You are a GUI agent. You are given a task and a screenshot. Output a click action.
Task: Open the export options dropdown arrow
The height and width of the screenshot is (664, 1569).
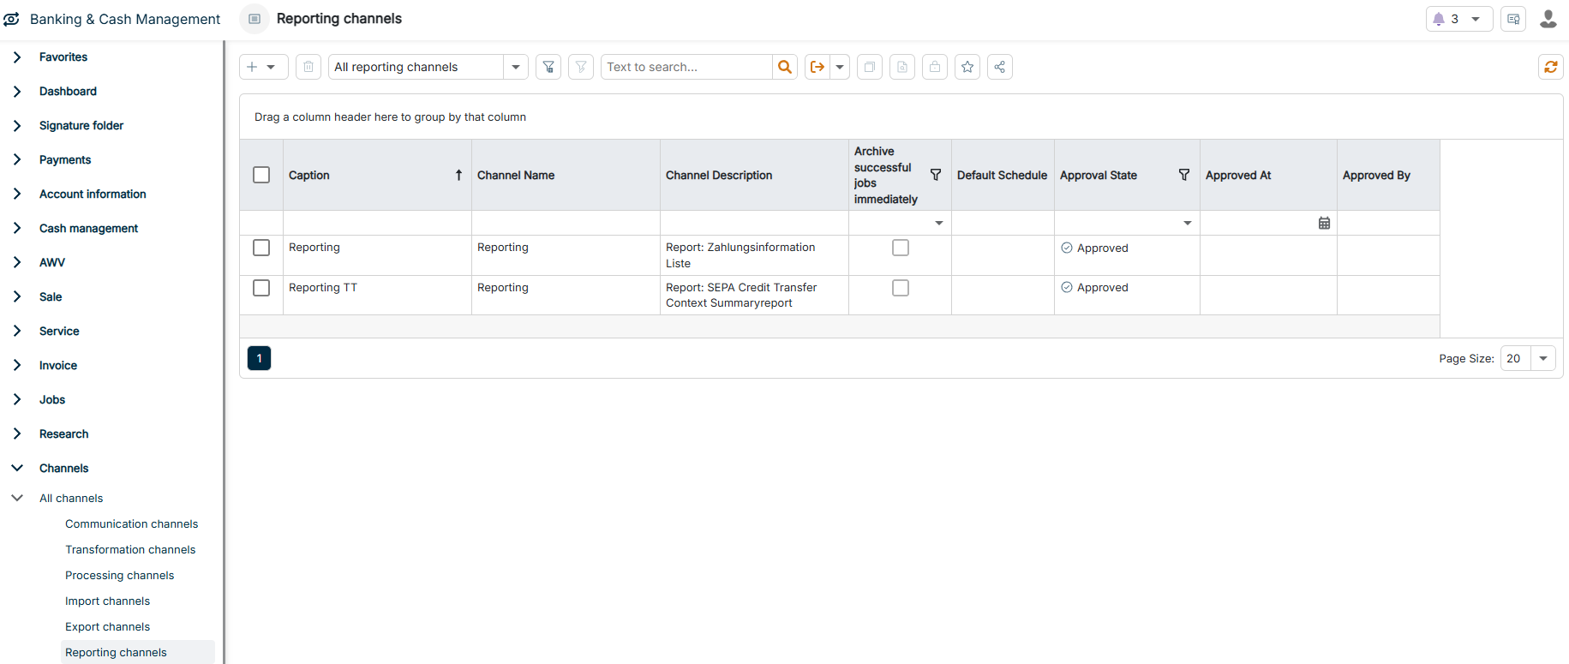pyautogui.click(x=840, y=67)
